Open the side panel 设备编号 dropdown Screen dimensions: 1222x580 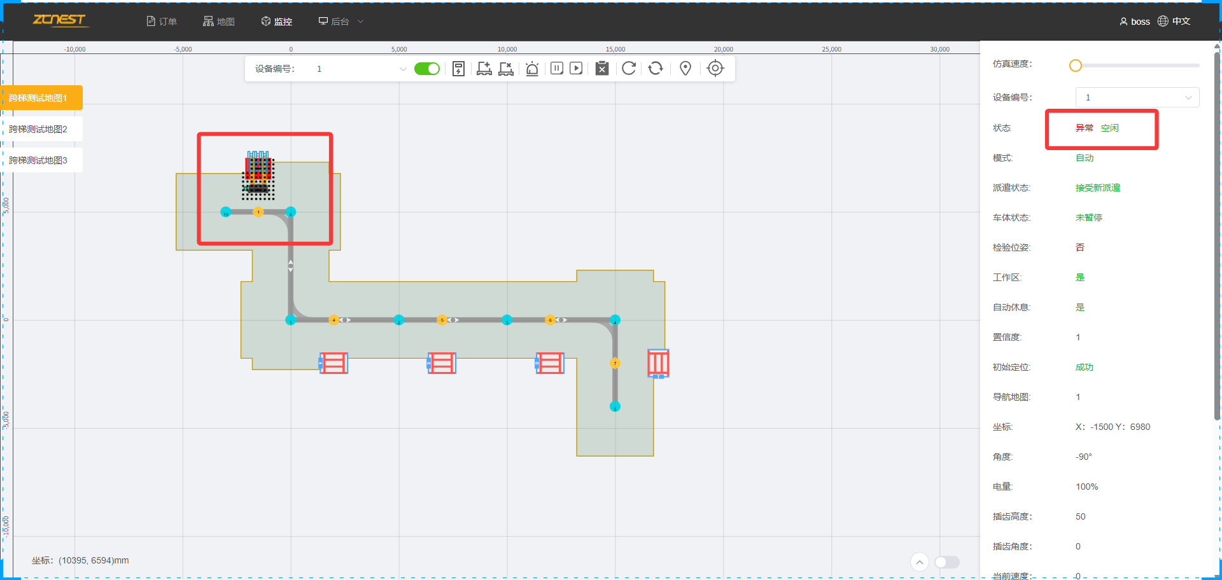[1137, 97]
